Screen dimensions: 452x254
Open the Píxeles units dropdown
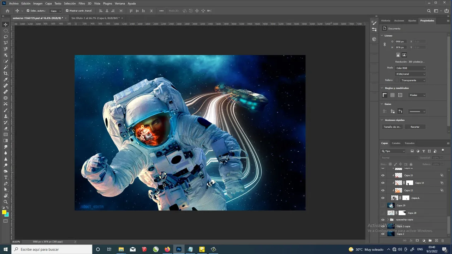[417, 95]
